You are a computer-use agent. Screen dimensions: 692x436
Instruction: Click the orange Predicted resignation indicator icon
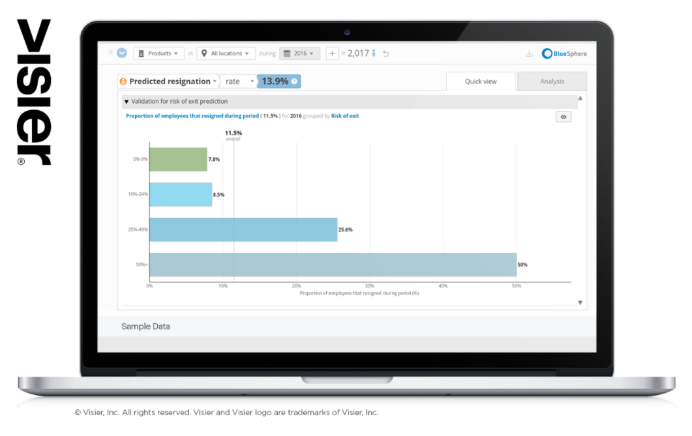(123, 81)
